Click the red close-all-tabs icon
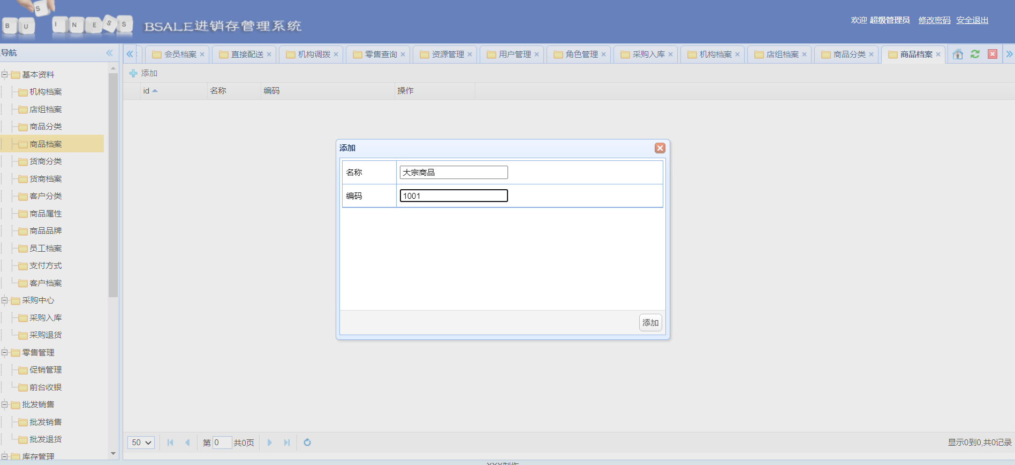The image size is (1015, 465). point(993,54)
